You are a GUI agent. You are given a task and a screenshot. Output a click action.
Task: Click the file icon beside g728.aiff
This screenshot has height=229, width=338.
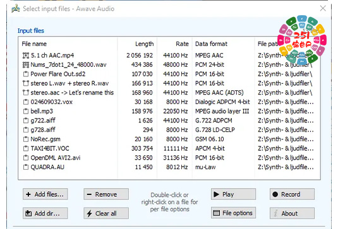point(26,130)
